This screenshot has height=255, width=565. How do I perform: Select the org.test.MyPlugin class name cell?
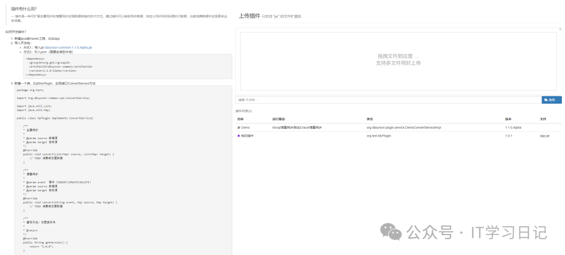point(382,136)
